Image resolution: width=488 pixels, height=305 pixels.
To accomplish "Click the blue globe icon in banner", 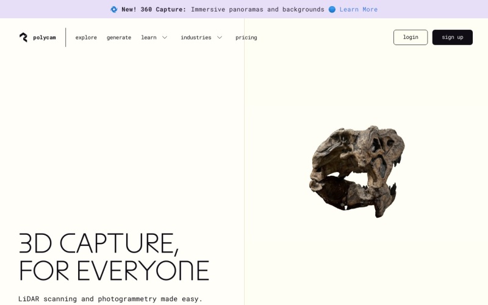I will [332, 9].
